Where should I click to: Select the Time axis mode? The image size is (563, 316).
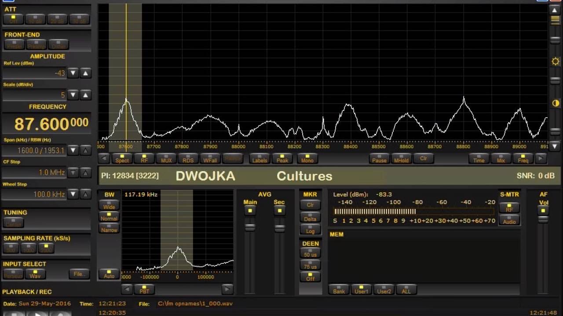[x=479, y=158]
